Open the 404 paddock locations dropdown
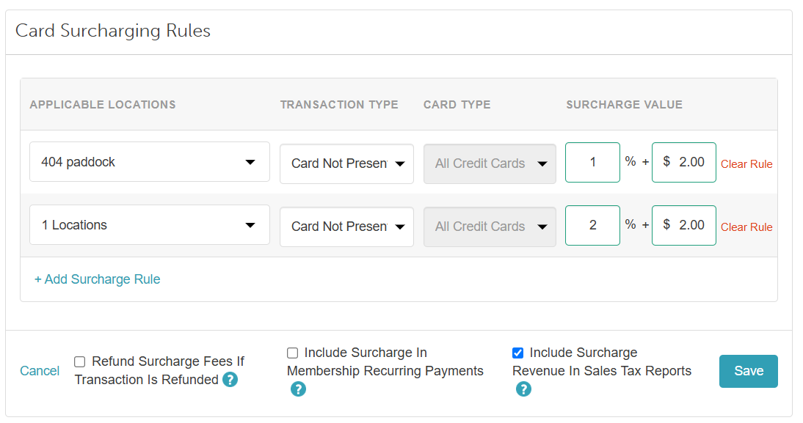 coord(150,161)
